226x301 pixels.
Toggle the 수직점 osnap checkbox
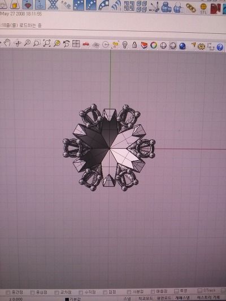[81, 293]
